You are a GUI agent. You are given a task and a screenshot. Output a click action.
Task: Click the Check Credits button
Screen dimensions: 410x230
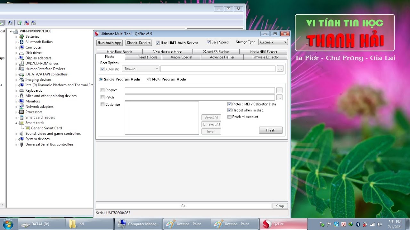(138, 43)
